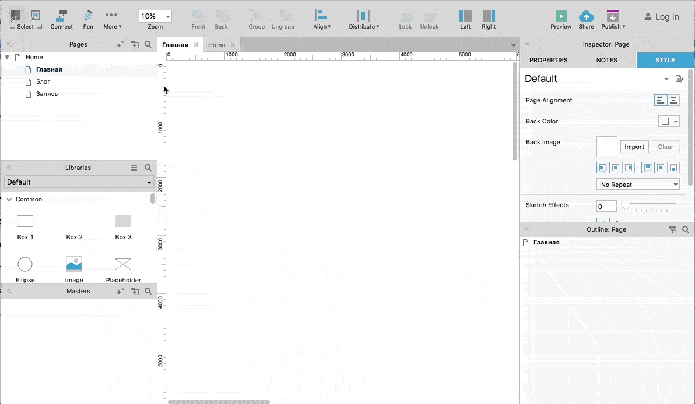
Task: Select the Pen tool
Action: coord(88,20)
